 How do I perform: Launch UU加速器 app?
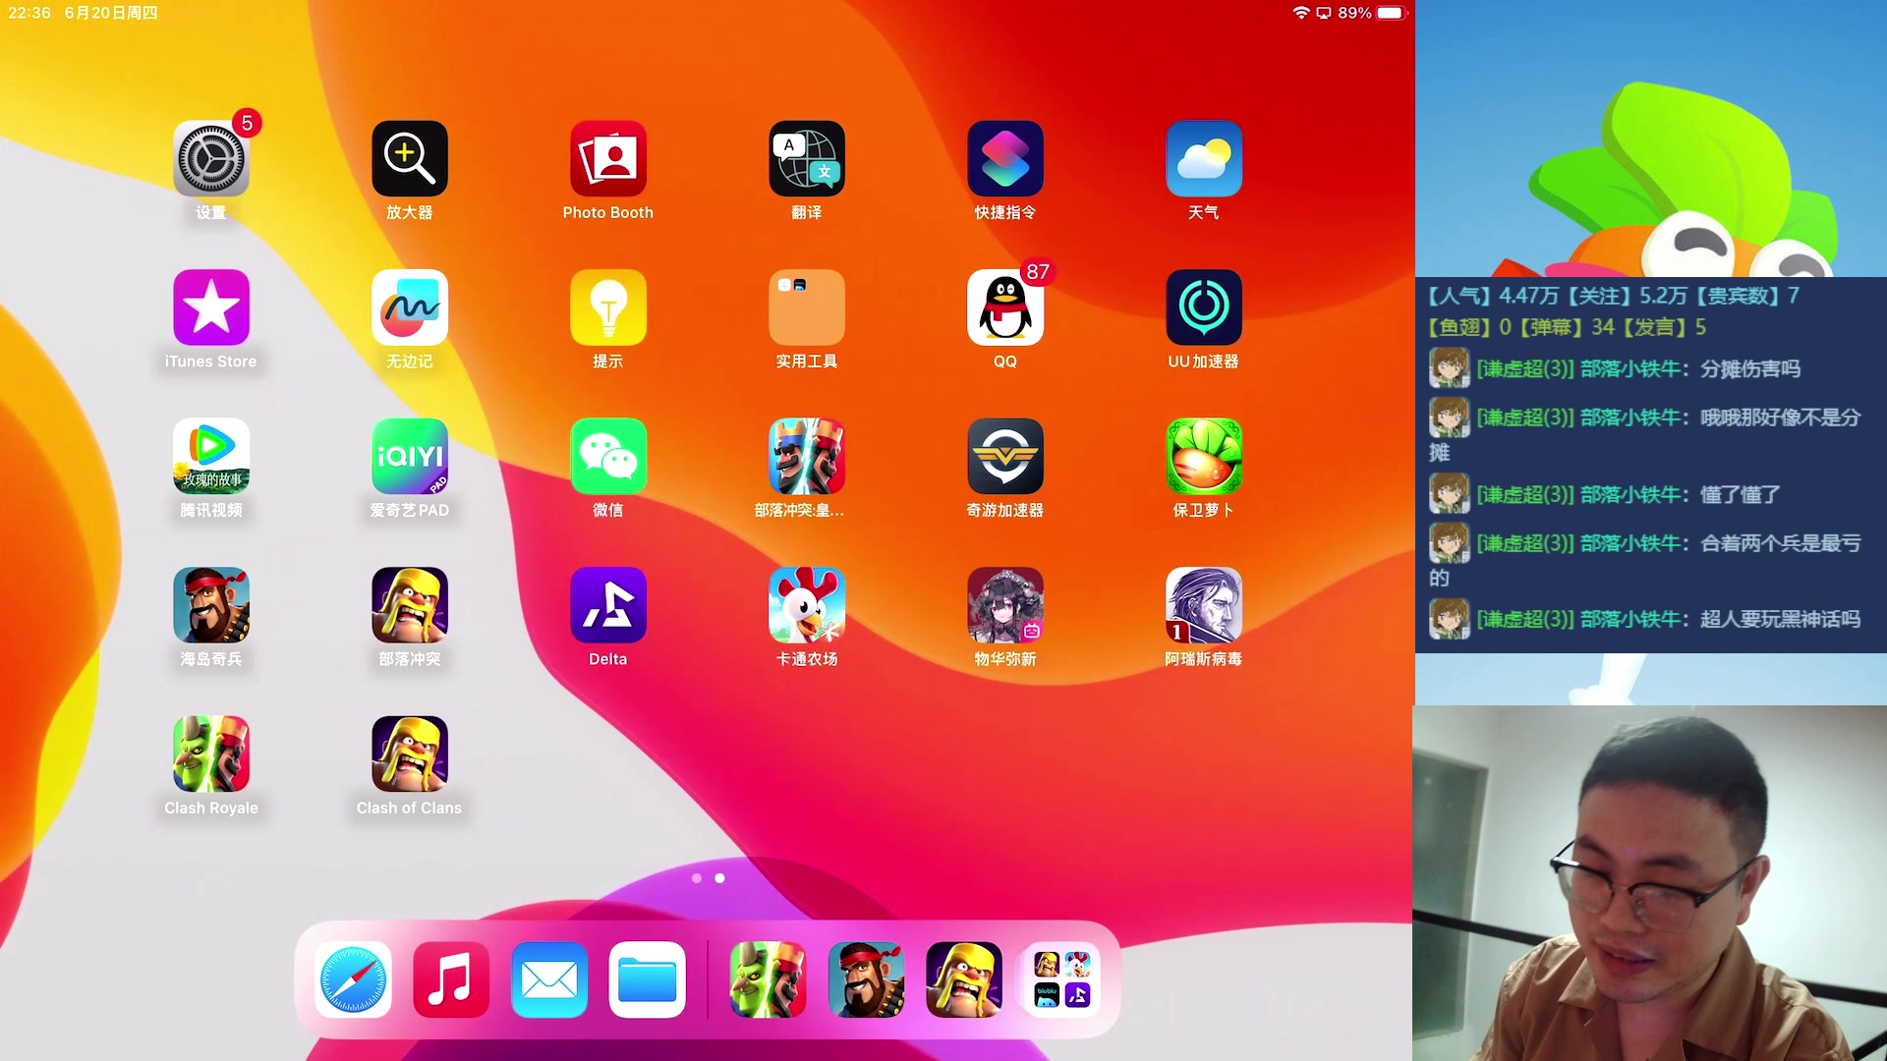click(x=1204, y=307)
